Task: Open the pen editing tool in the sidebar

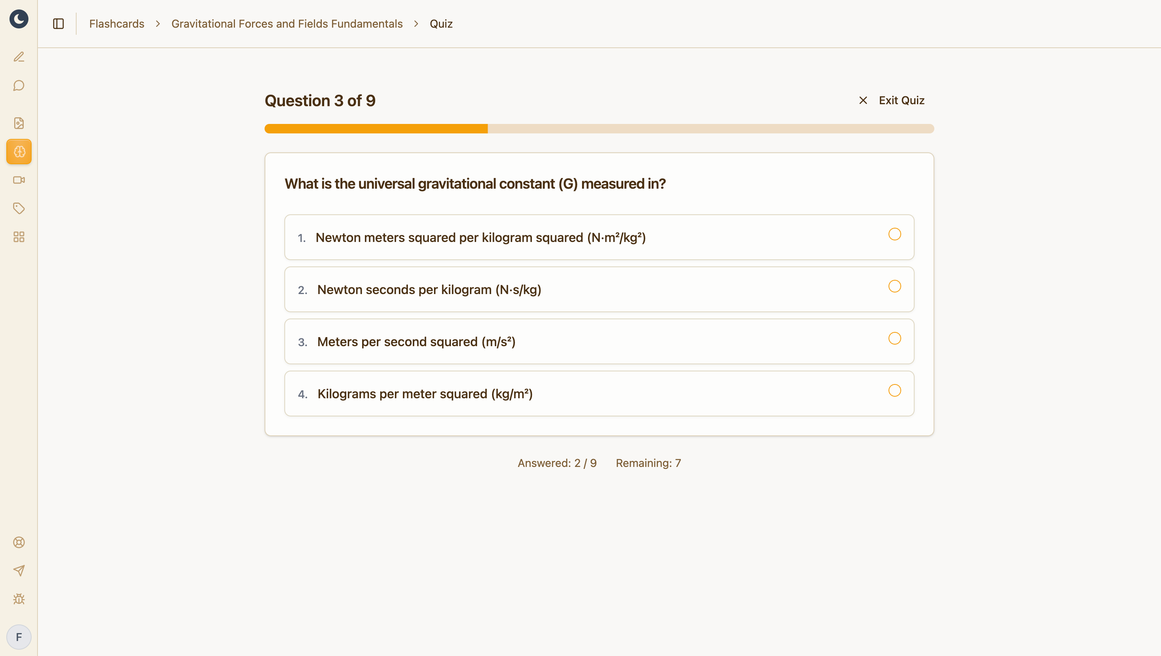Action: tap(19, 57)
